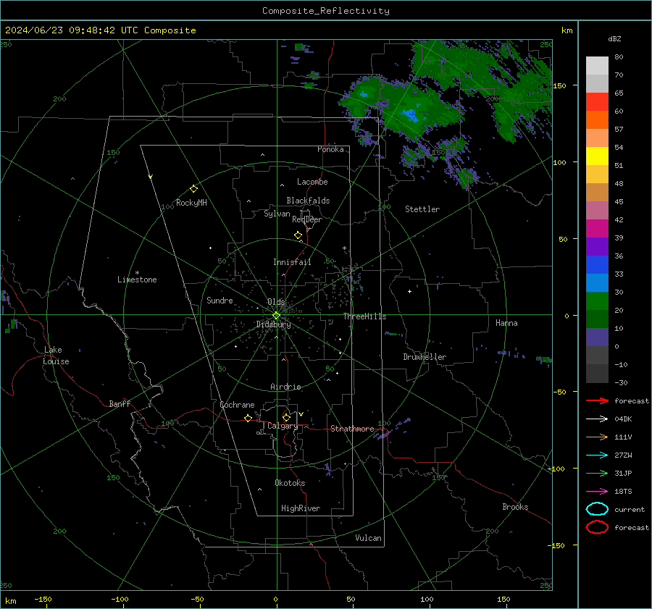Image resolution: width=652 pixels, height=609 pixels.
Task: Select the Okotoks label
Action: tap(290, 483)
